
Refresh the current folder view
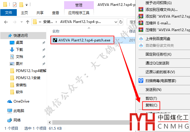pyautogui.click(x=121, y=22)
